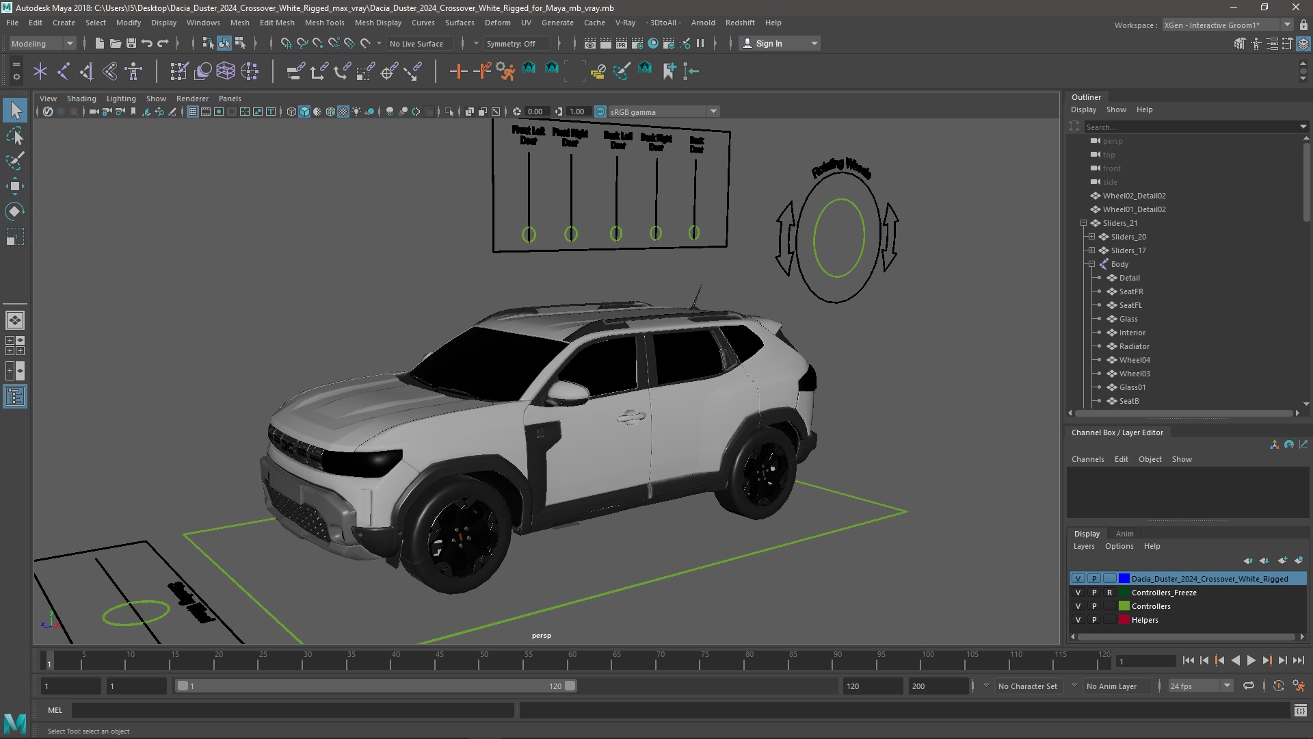Open the Script Editor icon
This screenshot has height=739, width=1313.
click(1301, 710)
